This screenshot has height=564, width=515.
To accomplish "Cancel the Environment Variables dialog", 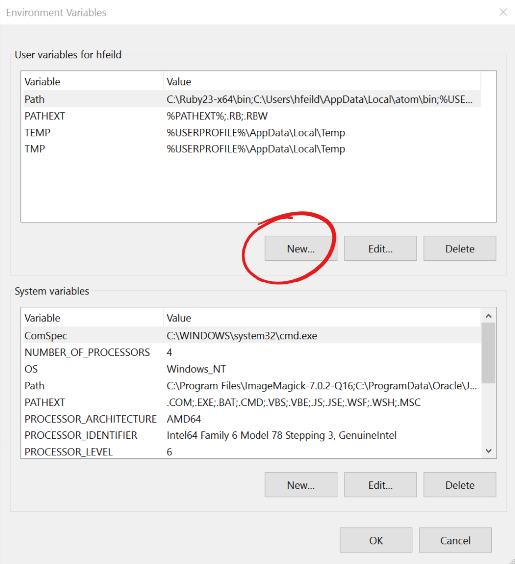I will 455,540.
